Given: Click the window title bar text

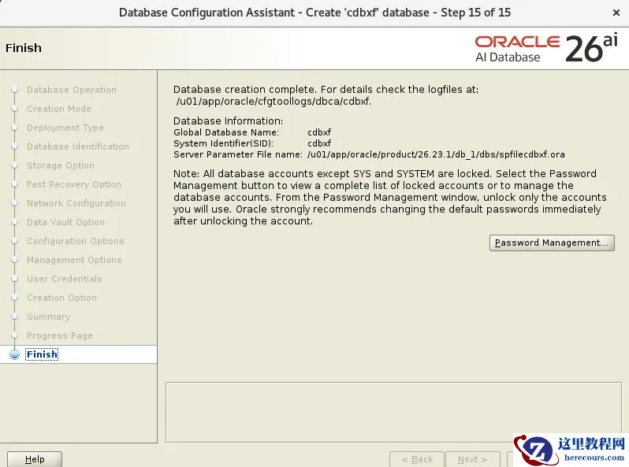Looking at the screenshot, I should [x=315, y=13].
